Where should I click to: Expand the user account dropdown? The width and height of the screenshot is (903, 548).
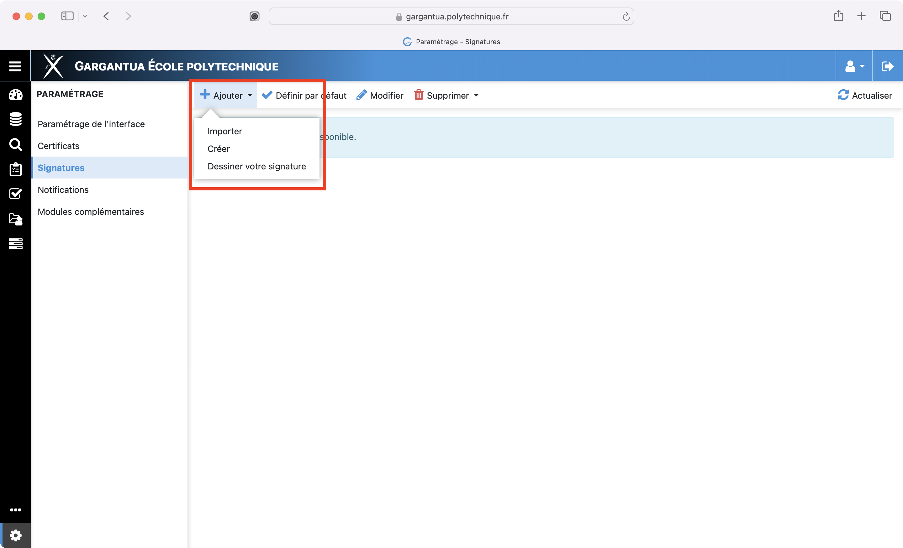click(854, 66)
